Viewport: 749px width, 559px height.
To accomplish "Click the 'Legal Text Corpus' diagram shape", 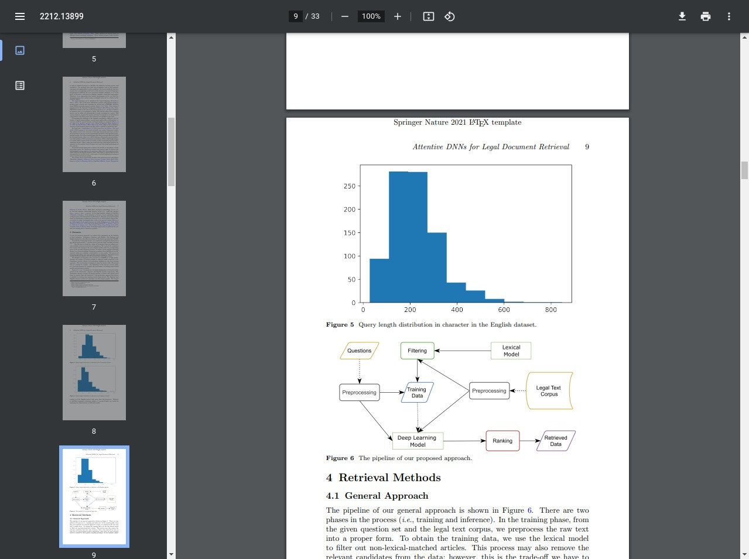I will point(549,391).
